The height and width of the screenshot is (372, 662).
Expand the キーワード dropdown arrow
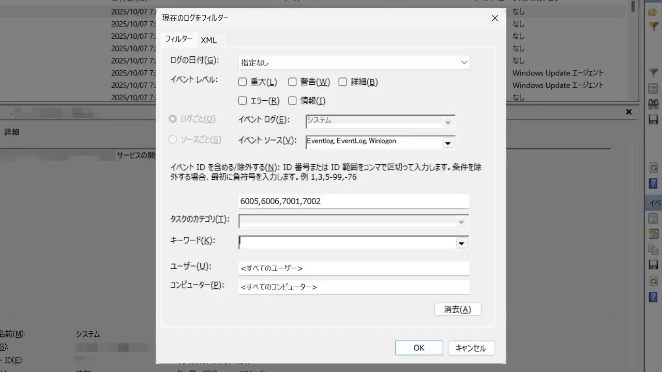[x=461, y=243]
